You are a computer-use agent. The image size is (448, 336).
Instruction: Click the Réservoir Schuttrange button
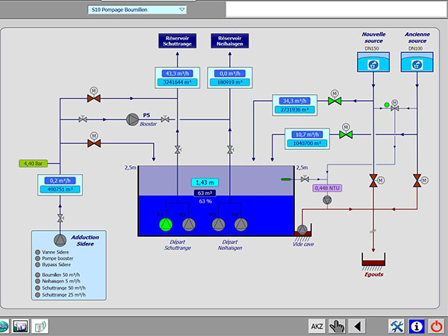coord(178,41)
